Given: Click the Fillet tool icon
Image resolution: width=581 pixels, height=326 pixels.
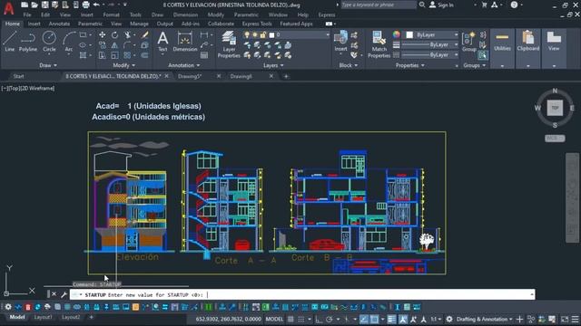Looking at the screenshot, I should coord(127,45).
